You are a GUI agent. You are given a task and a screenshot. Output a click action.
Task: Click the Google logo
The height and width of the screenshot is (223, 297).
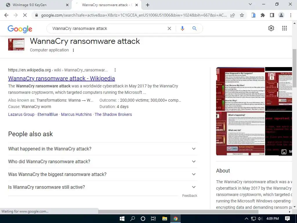click(x=20, y=29)
